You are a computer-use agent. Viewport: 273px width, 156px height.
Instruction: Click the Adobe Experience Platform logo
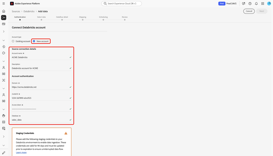pos(12,4)
